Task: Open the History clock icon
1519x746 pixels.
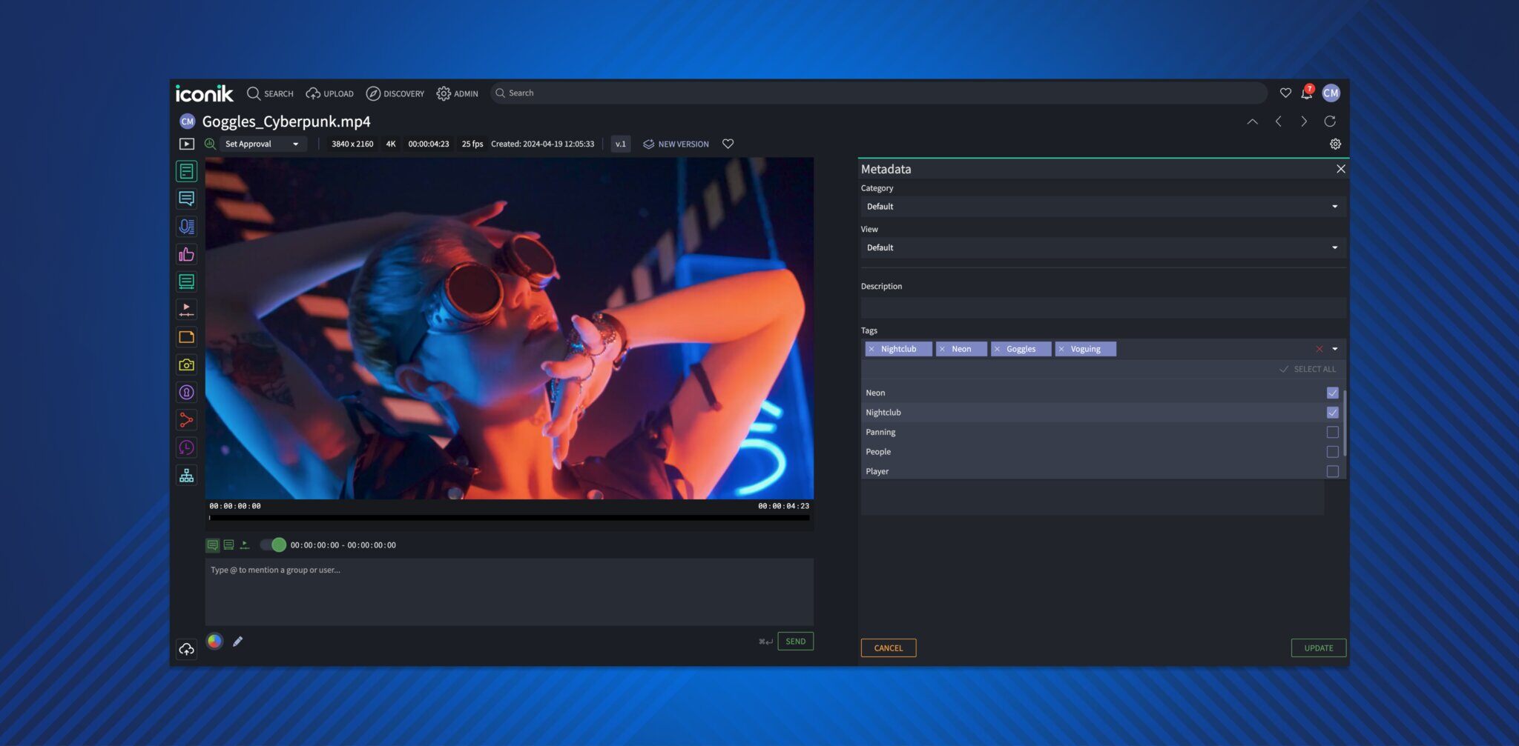Action: coord(186,447)
